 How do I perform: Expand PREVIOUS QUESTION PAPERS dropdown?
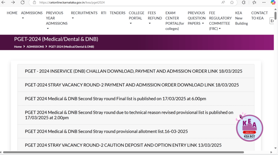pos(197,18)
